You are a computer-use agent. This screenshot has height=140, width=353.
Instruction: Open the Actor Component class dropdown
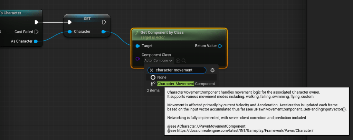pyautogui.click(x=158, y=61)
